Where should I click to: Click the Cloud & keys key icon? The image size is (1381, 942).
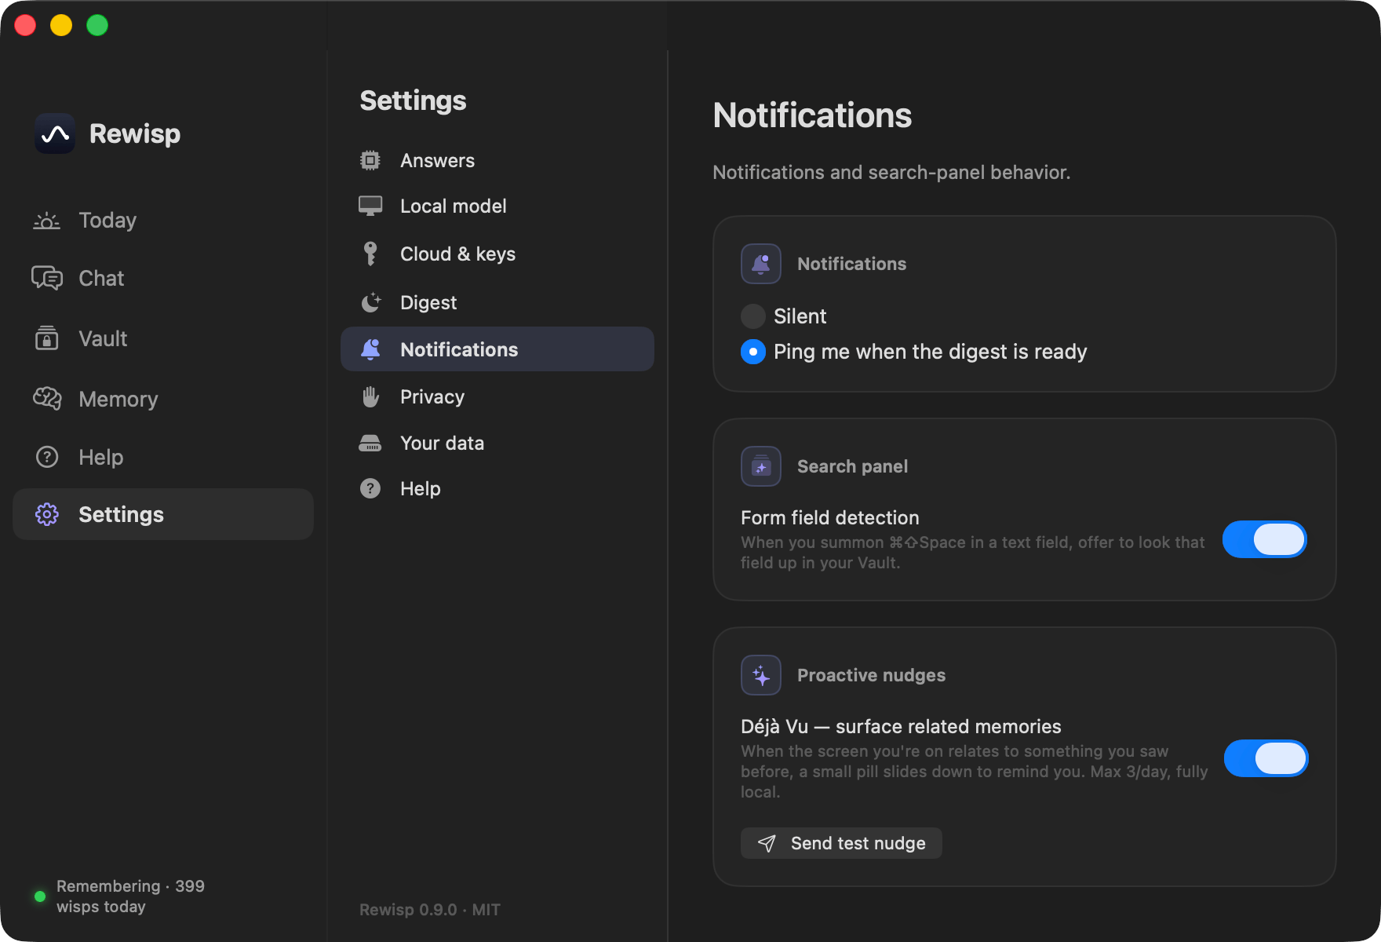click(x=370, y=254)
